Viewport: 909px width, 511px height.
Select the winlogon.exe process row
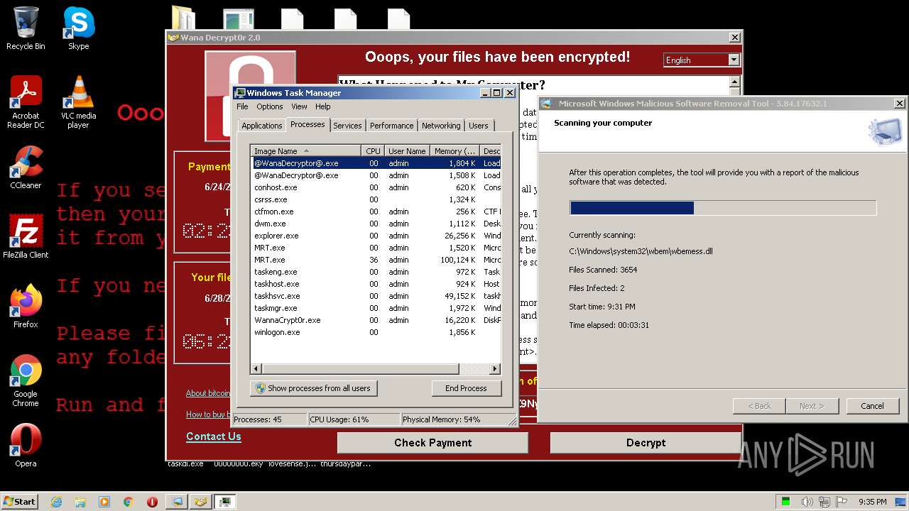(376, 332)
